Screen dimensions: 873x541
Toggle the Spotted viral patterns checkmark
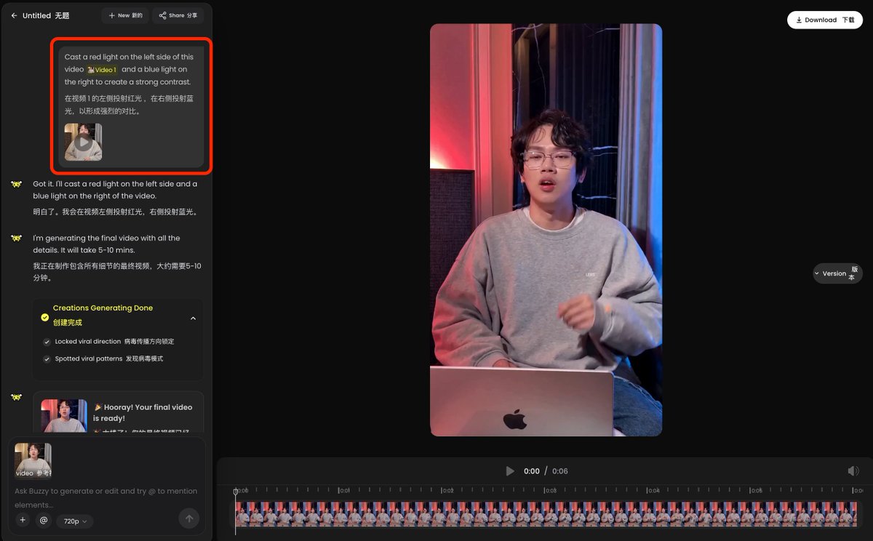click(x=47, y=359)
